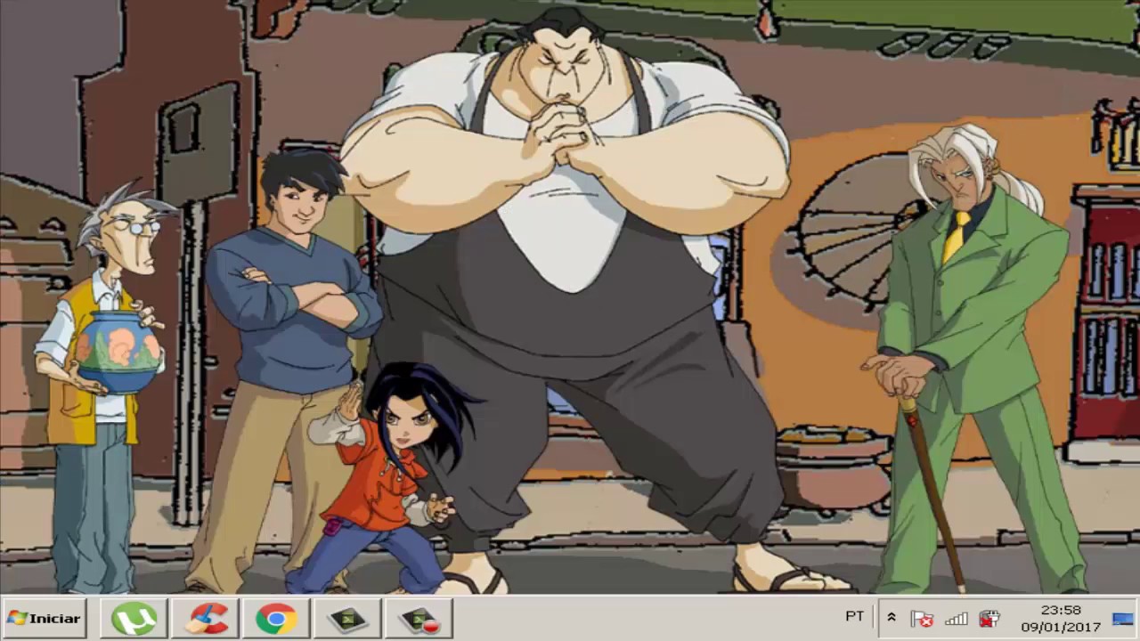Click the security shield tray icon
This screenshot has height=641, width=1140.
coord(989,618)
